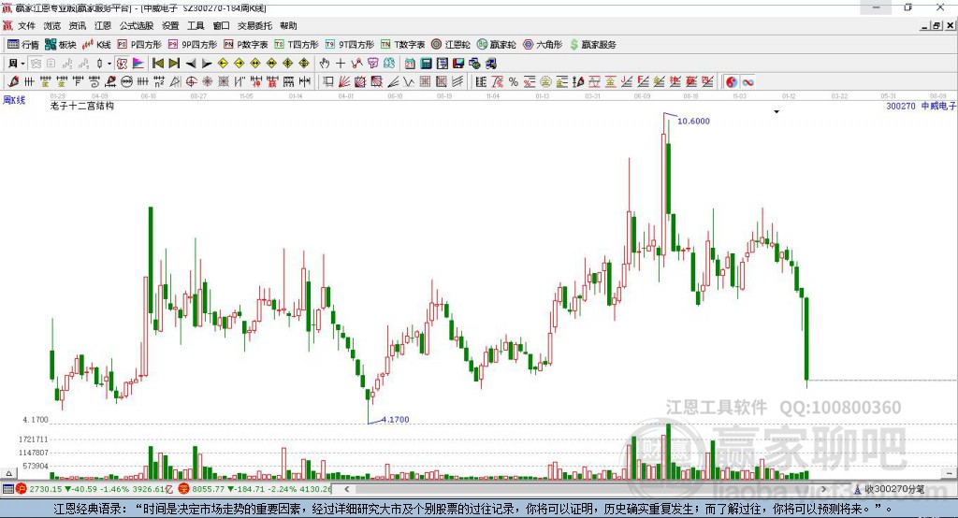Open the 公式选股 menu
Image resolution: width=958 pixels, height=518 pixels.
coord(137,25)
